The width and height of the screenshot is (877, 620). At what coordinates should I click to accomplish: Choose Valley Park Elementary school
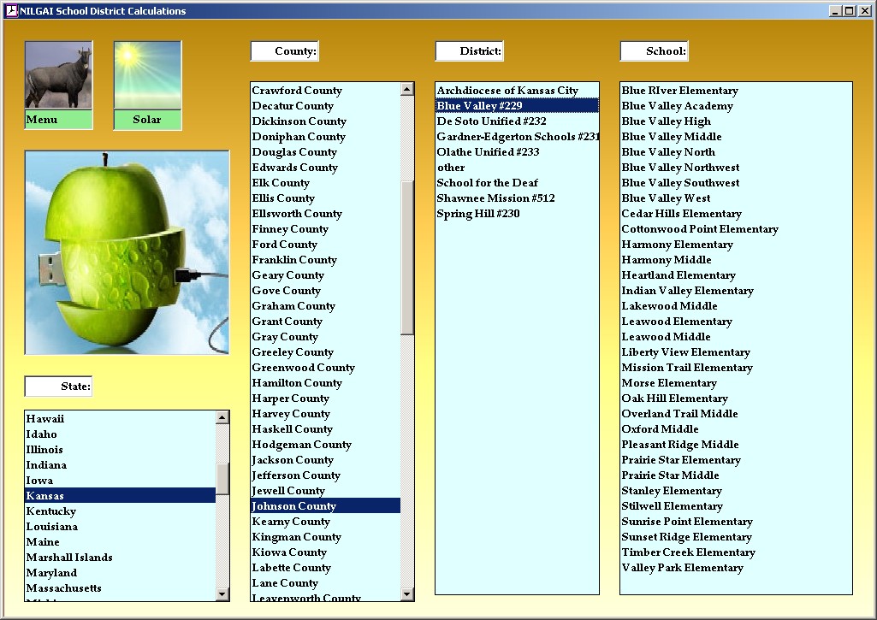(682, 568)
